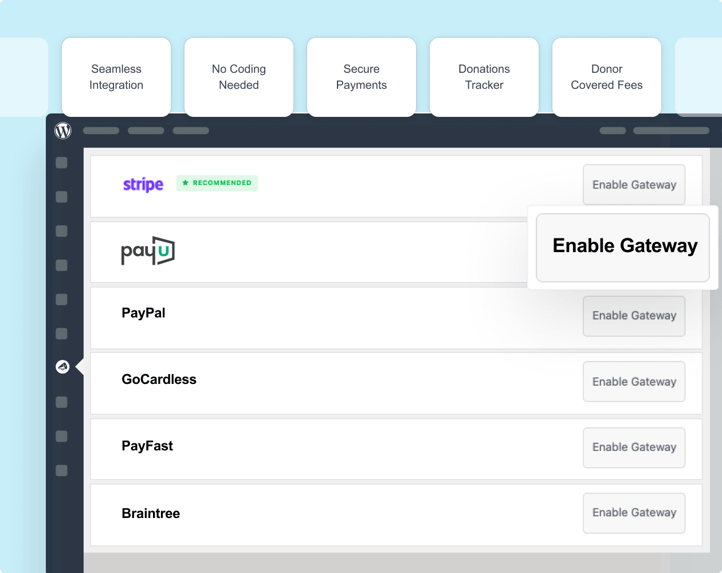Select the sidebar icon below the megaphone
This screenshot has width=722, height=573.
pyautogui.click(x=61, y=402)
